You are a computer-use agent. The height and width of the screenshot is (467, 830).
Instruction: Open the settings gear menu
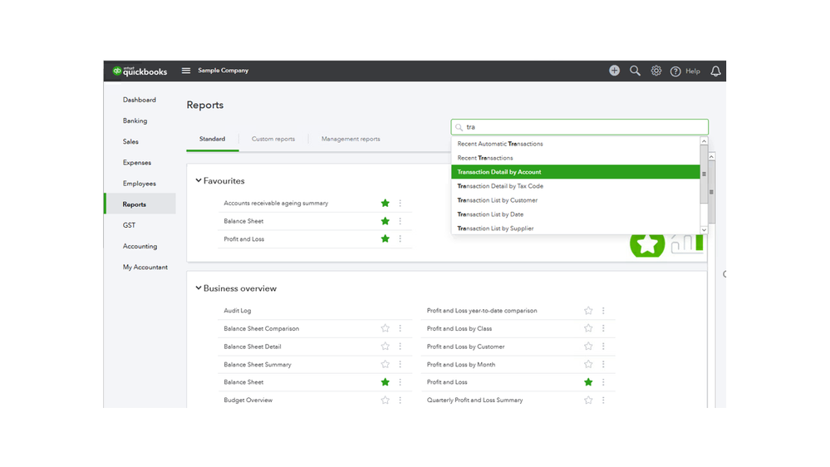(656, 71)
